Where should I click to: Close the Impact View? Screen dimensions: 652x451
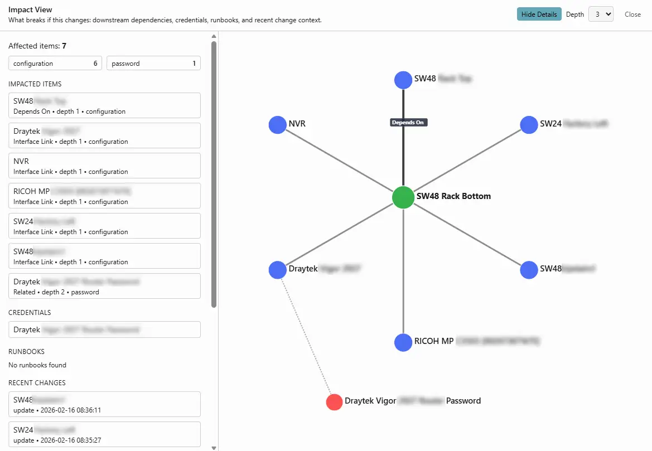632,14
